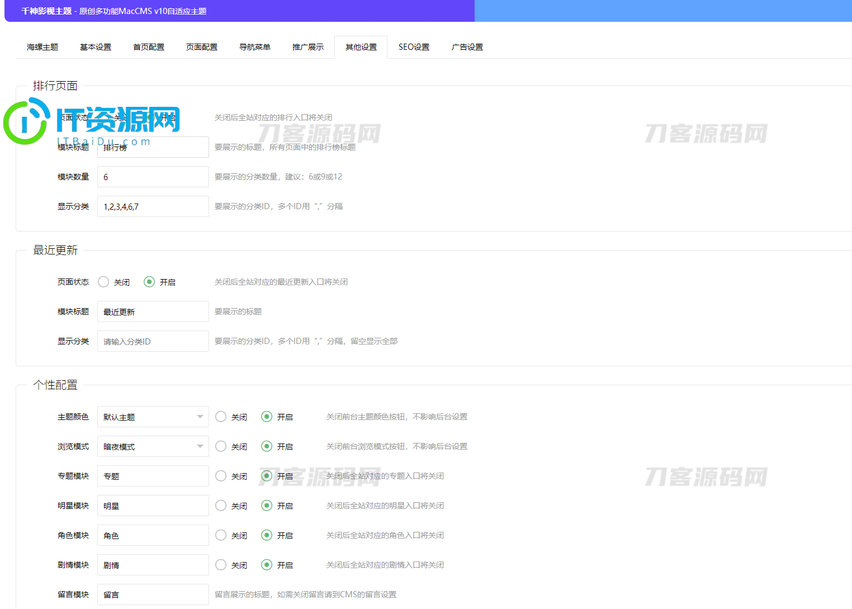Viewport: 852px width, 609px height.
Task: Click the 角色模块 name input field
Action: point(153,535)
